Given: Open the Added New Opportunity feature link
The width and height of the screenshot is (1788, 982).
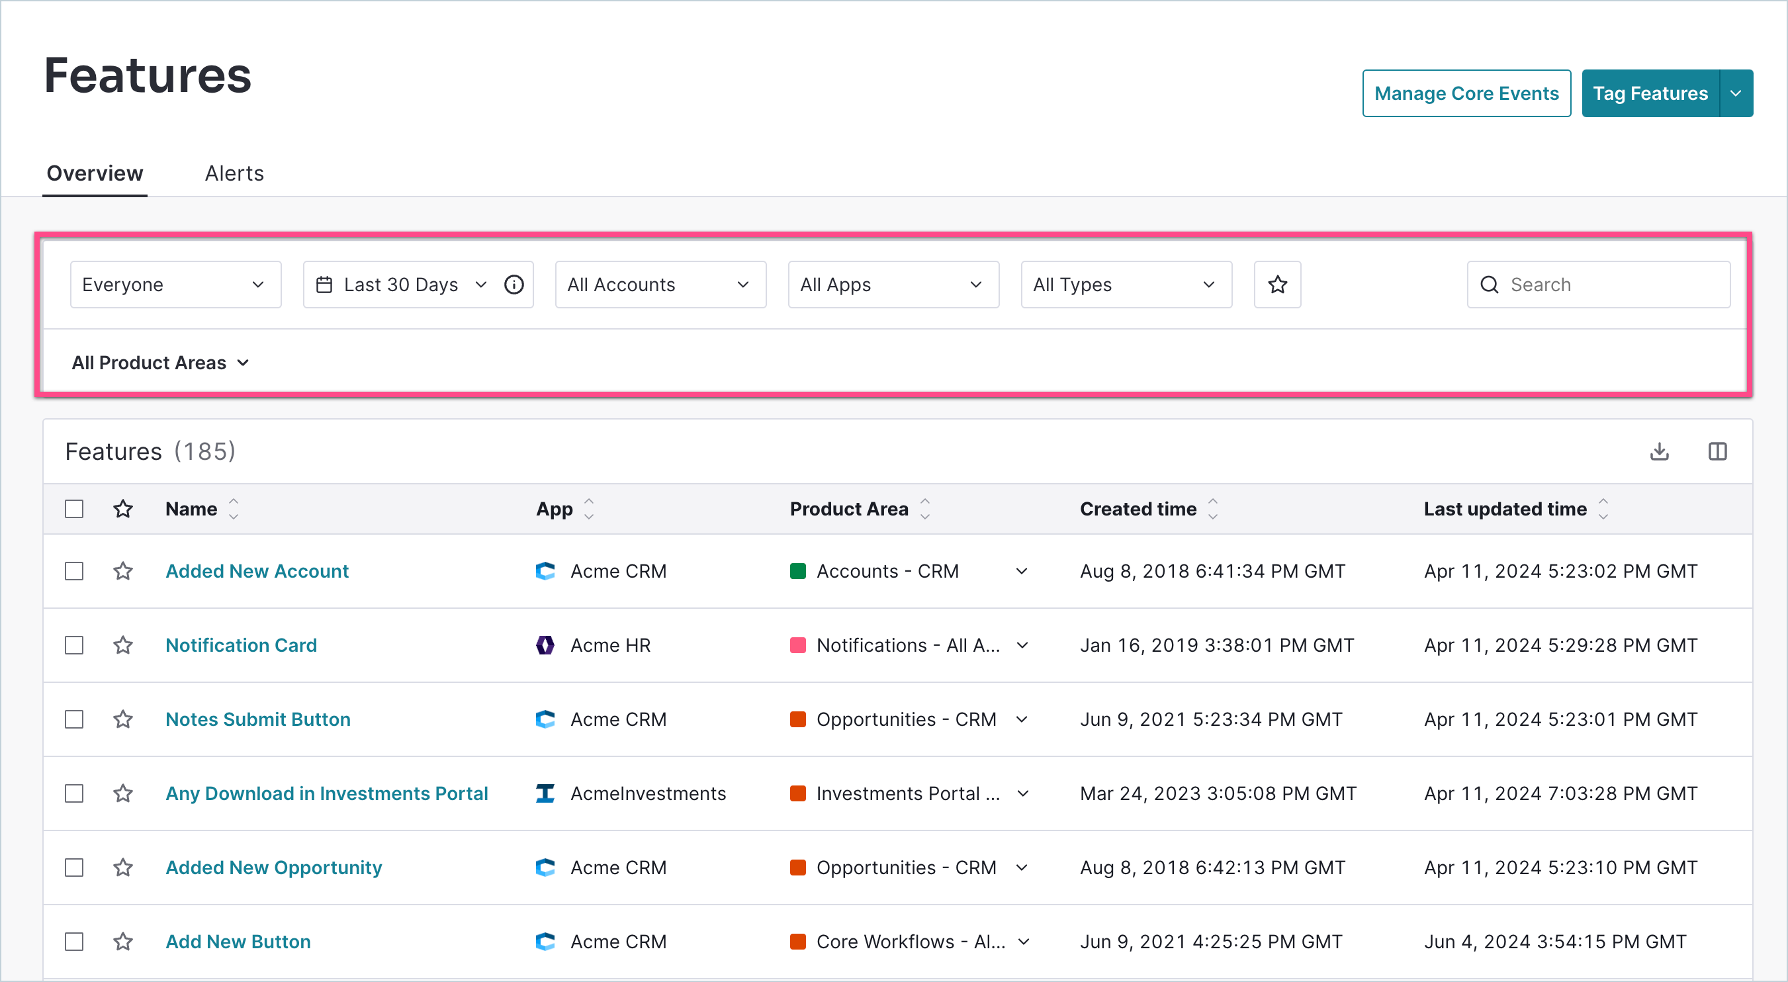Looking at the screenshot, I should pos(273,867).
